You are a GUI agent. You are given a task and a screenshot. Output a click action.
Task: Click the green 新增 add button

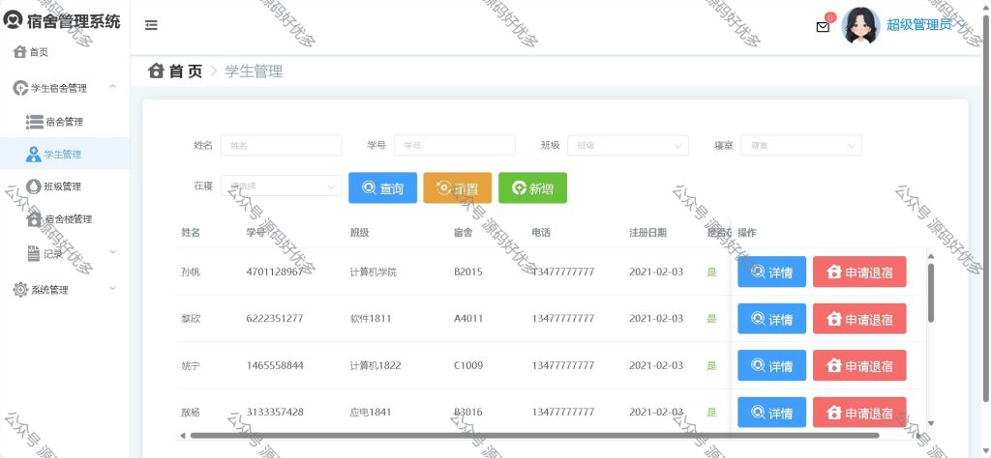click(x=532, y=188)
